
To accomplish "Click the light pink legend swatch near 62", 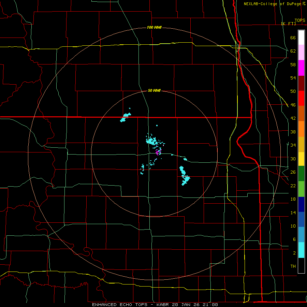I will (x=301, y=52).
